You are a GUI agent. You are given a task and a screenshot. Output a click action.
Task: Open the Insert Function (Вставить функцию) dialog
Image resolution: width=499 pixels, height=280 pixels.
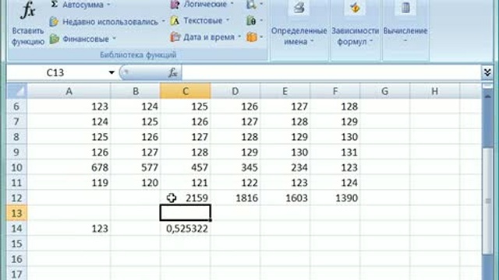tap(28, 24)
